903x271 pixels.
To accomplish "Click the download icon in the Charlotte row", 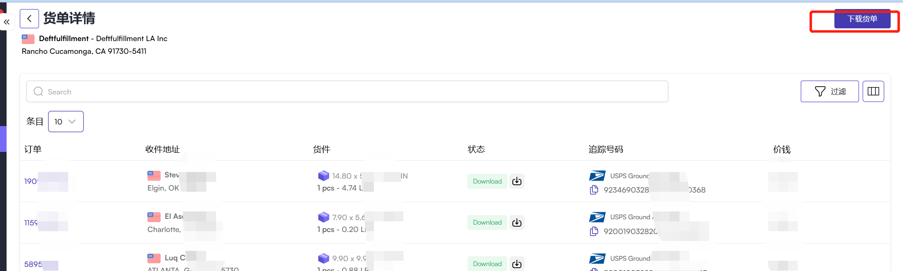I will tap(517, 222).
